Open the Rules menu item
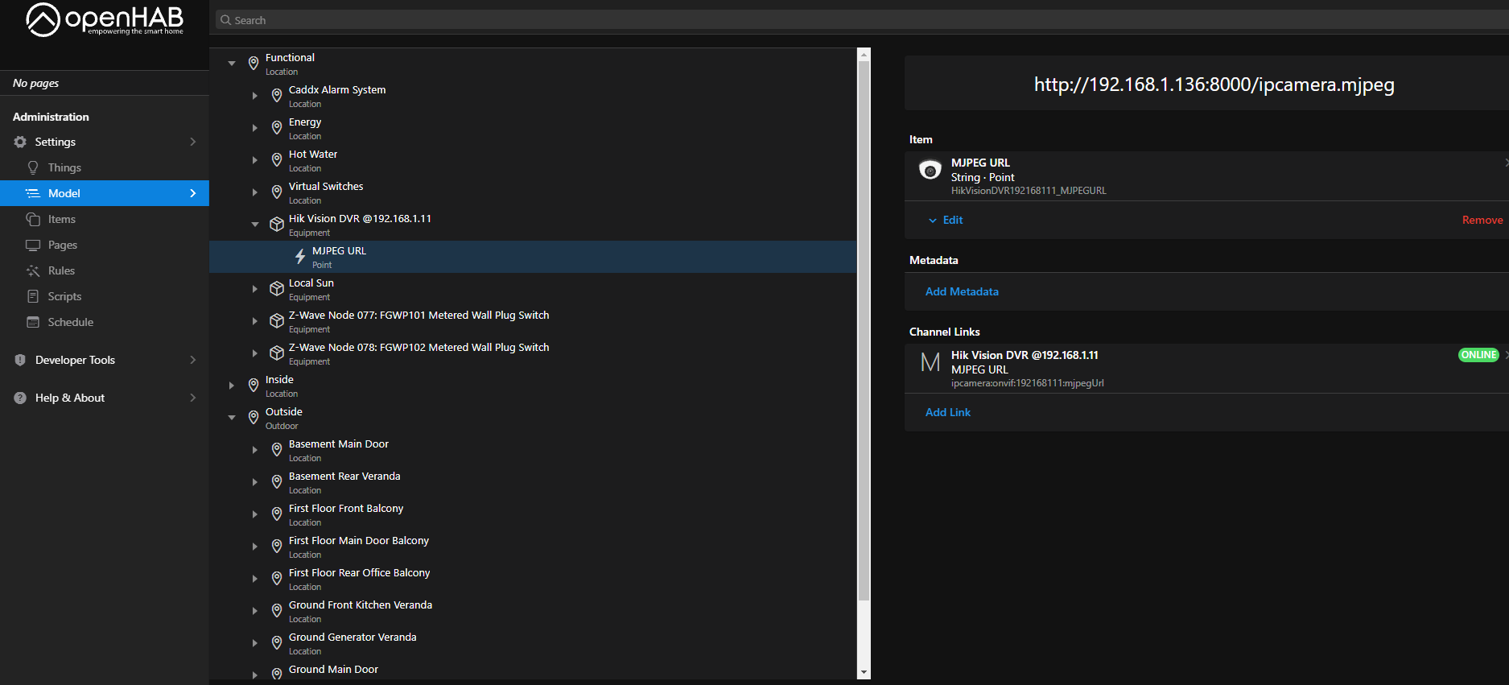 (61, 270)
